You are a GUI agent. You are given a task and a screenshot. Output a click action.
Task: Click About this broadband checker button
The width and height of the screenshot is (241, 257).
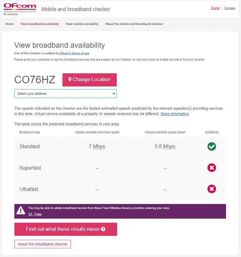point(42,244)
